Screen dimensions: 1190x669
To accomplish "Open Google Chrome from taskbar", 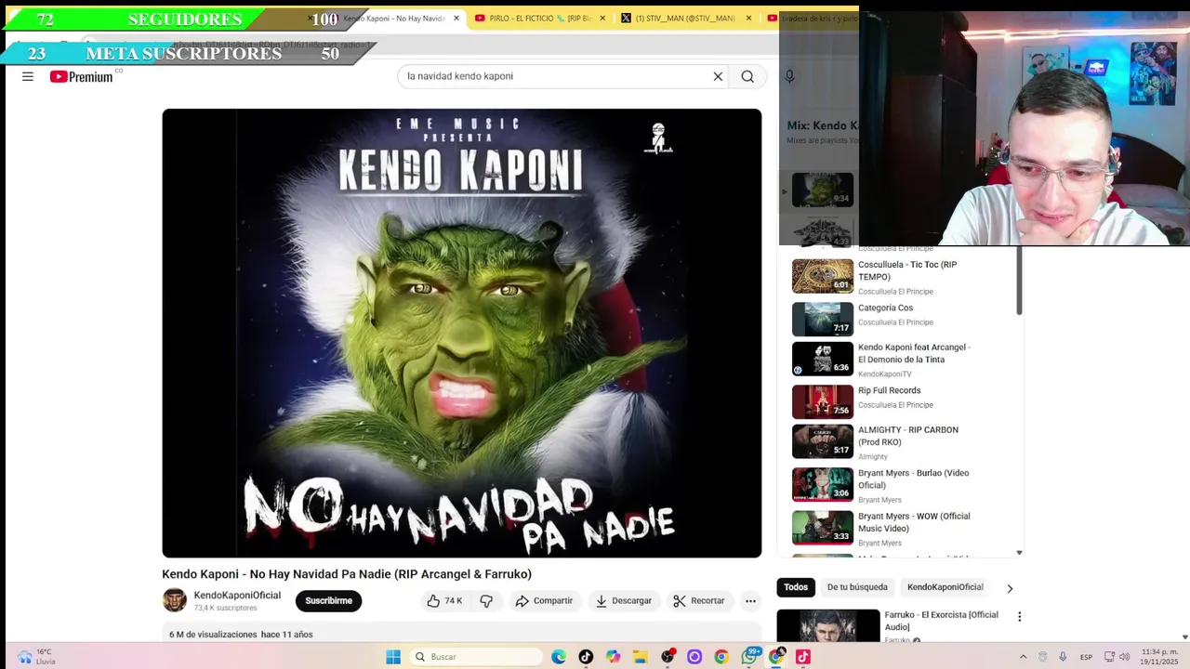I will click(721, 657).
